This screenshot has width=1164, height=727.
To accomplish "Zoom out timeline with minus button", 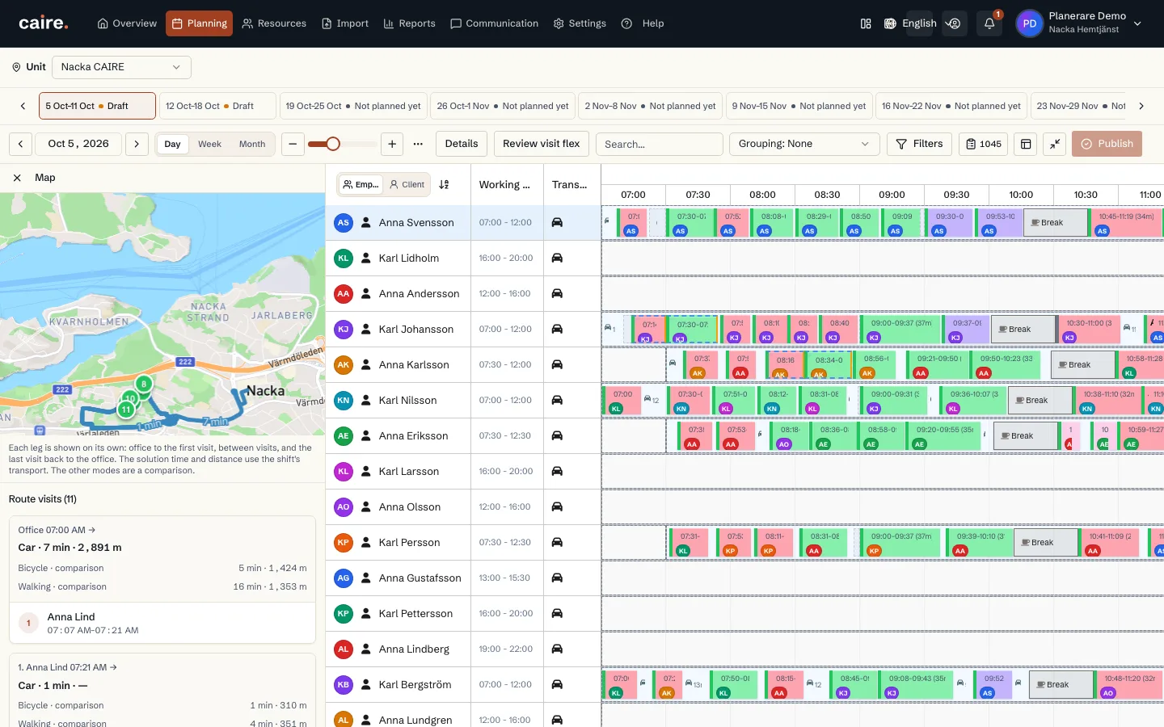I will click(x=293, y=144).
